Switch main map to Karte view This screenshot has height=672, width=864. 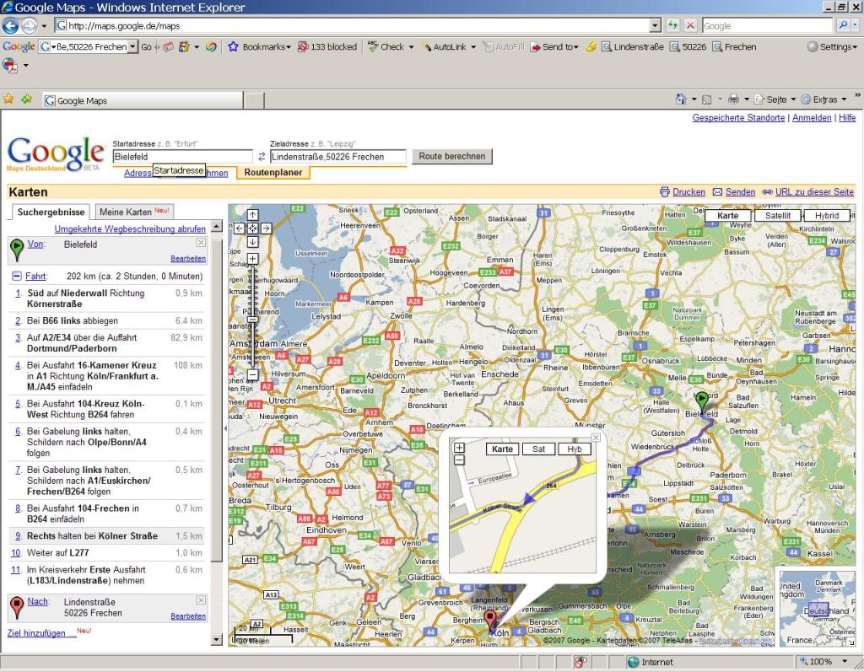pyautogui.click(x=727, y=215)
